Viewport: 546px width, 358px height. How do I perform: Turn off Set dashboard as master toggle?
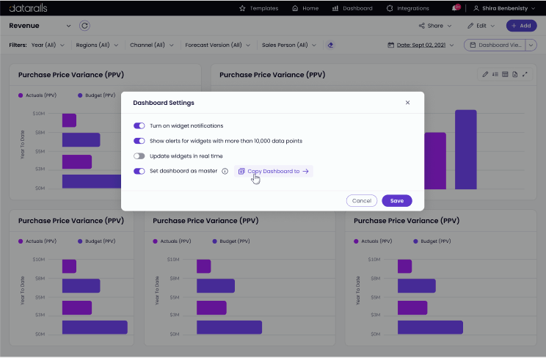point(139,171)
